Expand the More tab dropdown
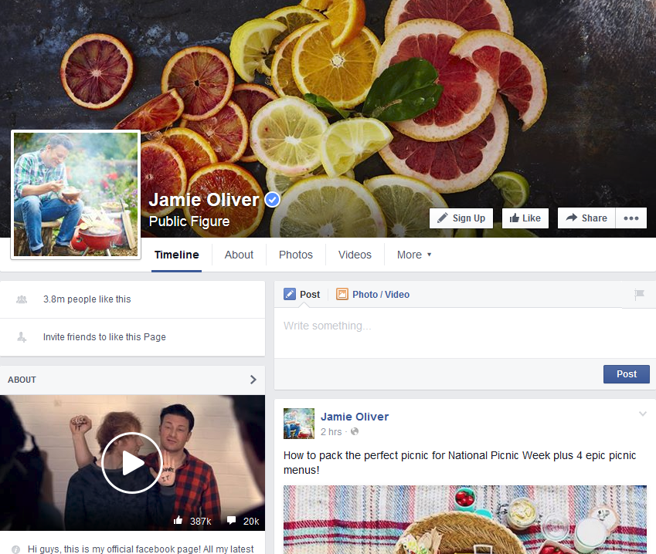This screenshot has width=656, height=554. tap(413, 255)
